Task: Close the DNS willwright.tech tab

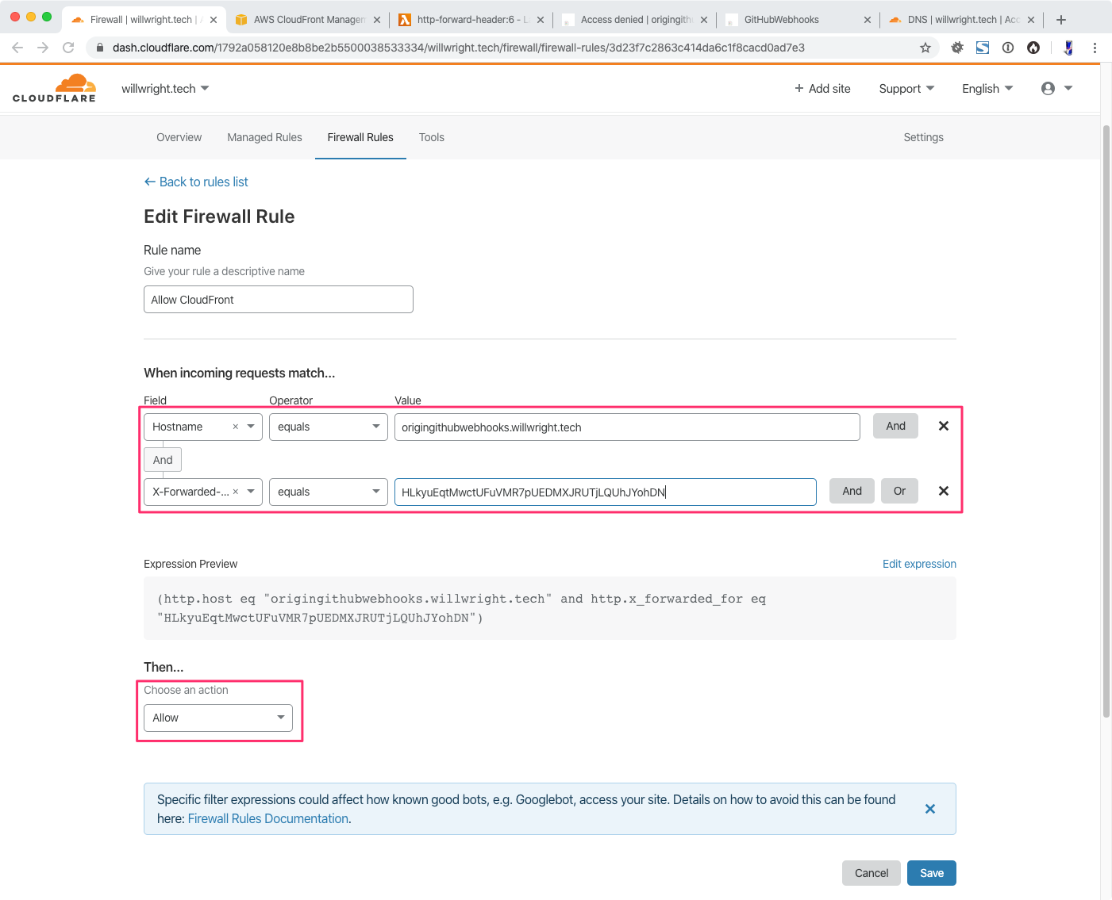Action: pyautogui.click(x=1031, y=20)
